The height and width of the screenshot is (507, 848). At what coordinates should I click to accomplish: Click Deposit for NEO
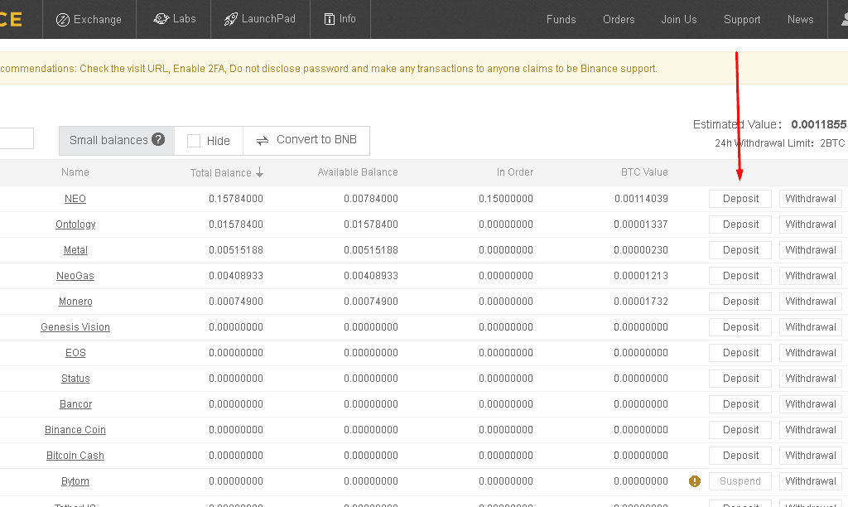tap(740, 199)
